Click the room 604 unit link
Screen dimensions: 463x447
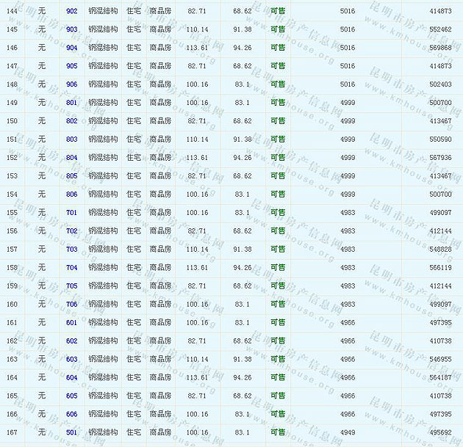click(71, 378)
